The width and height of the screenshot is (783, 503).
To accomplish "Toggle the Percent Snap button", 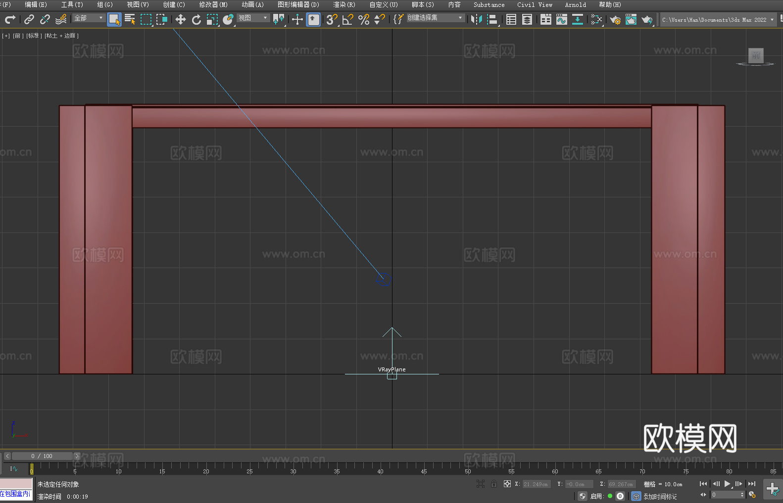I will tap(364, 19).
